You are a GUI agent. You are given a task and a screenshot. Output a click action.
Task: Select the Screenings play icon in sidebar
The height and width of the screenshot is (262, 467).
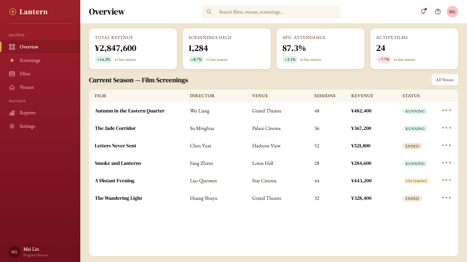click(12, 60)
